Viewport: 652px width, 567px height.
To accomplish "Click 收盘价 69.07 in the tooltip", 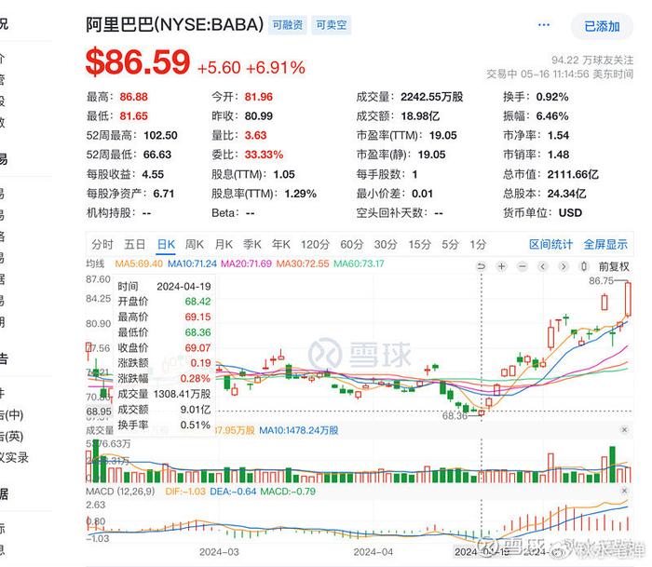I will tap(164, 348).
